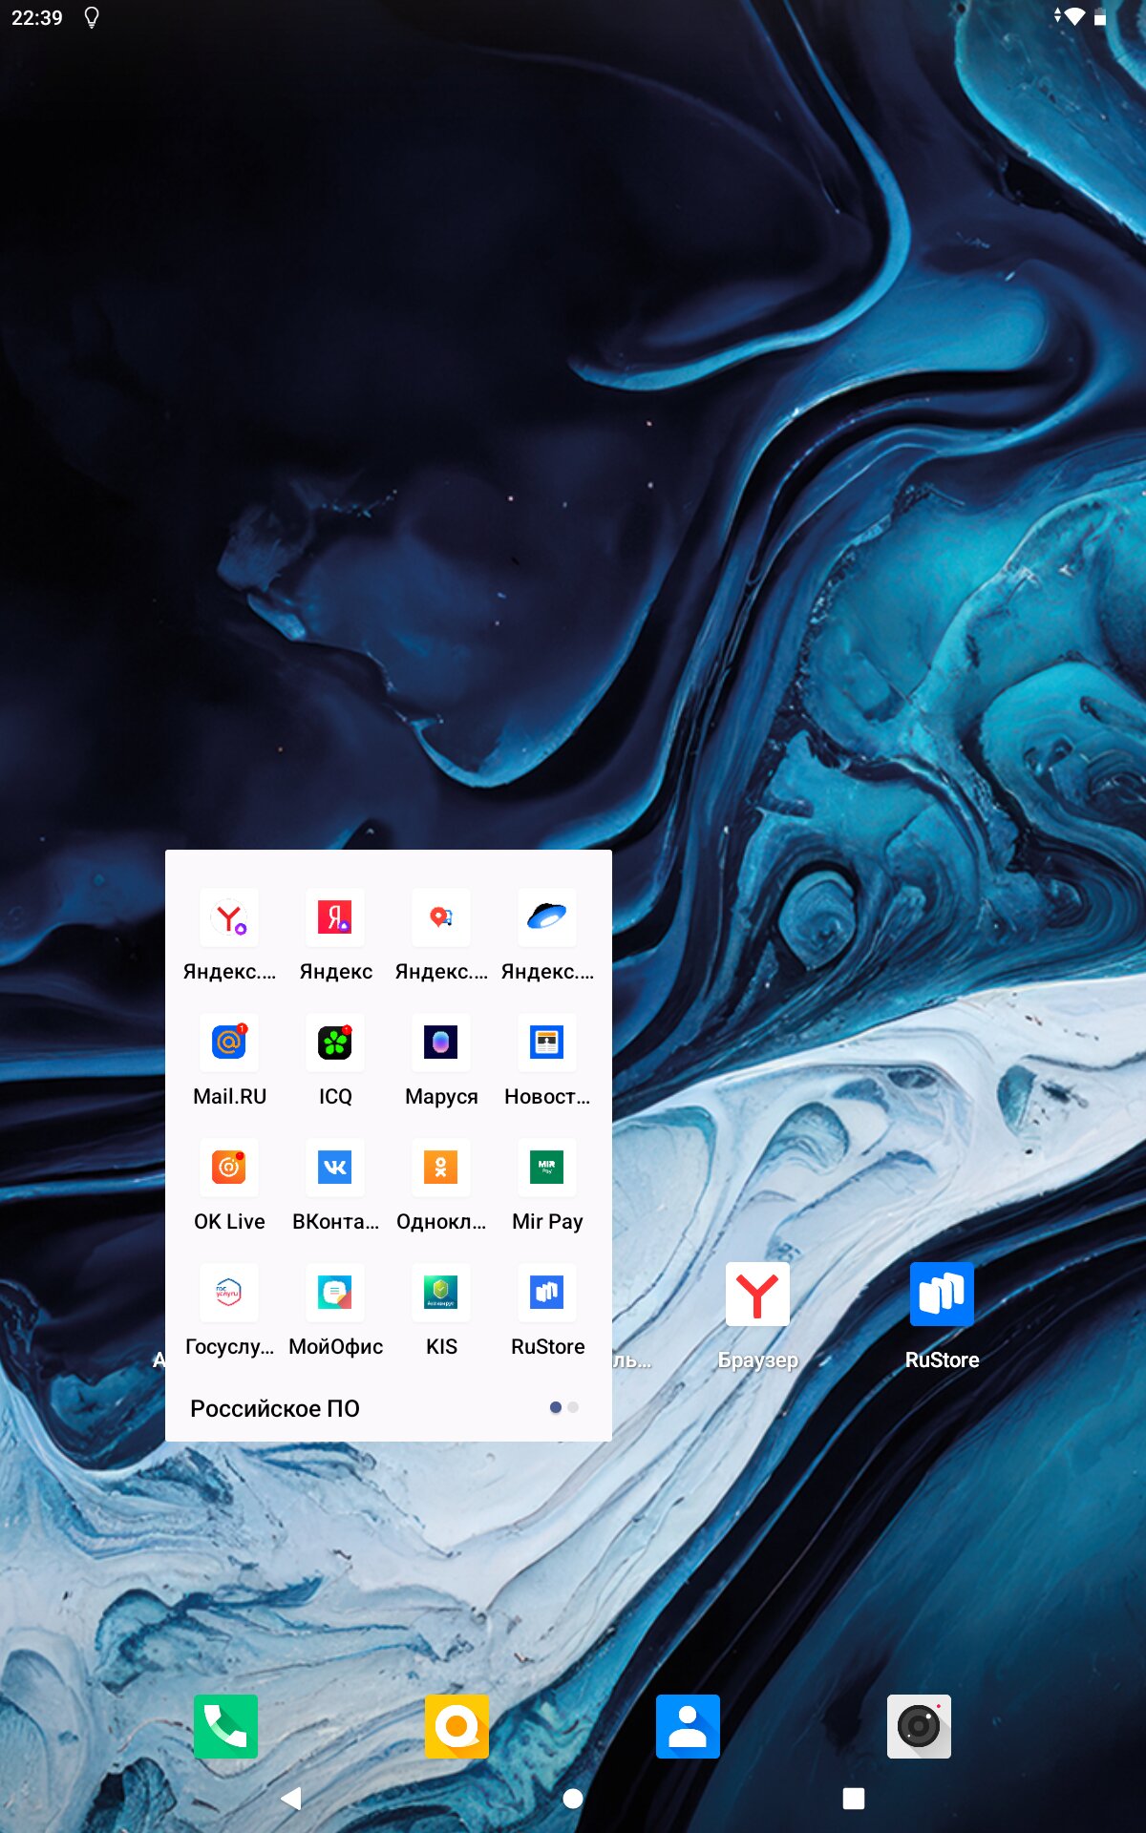Open the Mail.RU app

click(229, 1043)
